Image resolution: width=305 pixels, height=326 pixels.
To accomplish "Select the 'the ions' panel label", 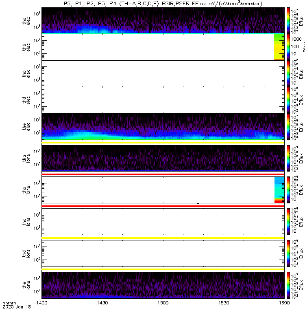I will pos(26,285).
